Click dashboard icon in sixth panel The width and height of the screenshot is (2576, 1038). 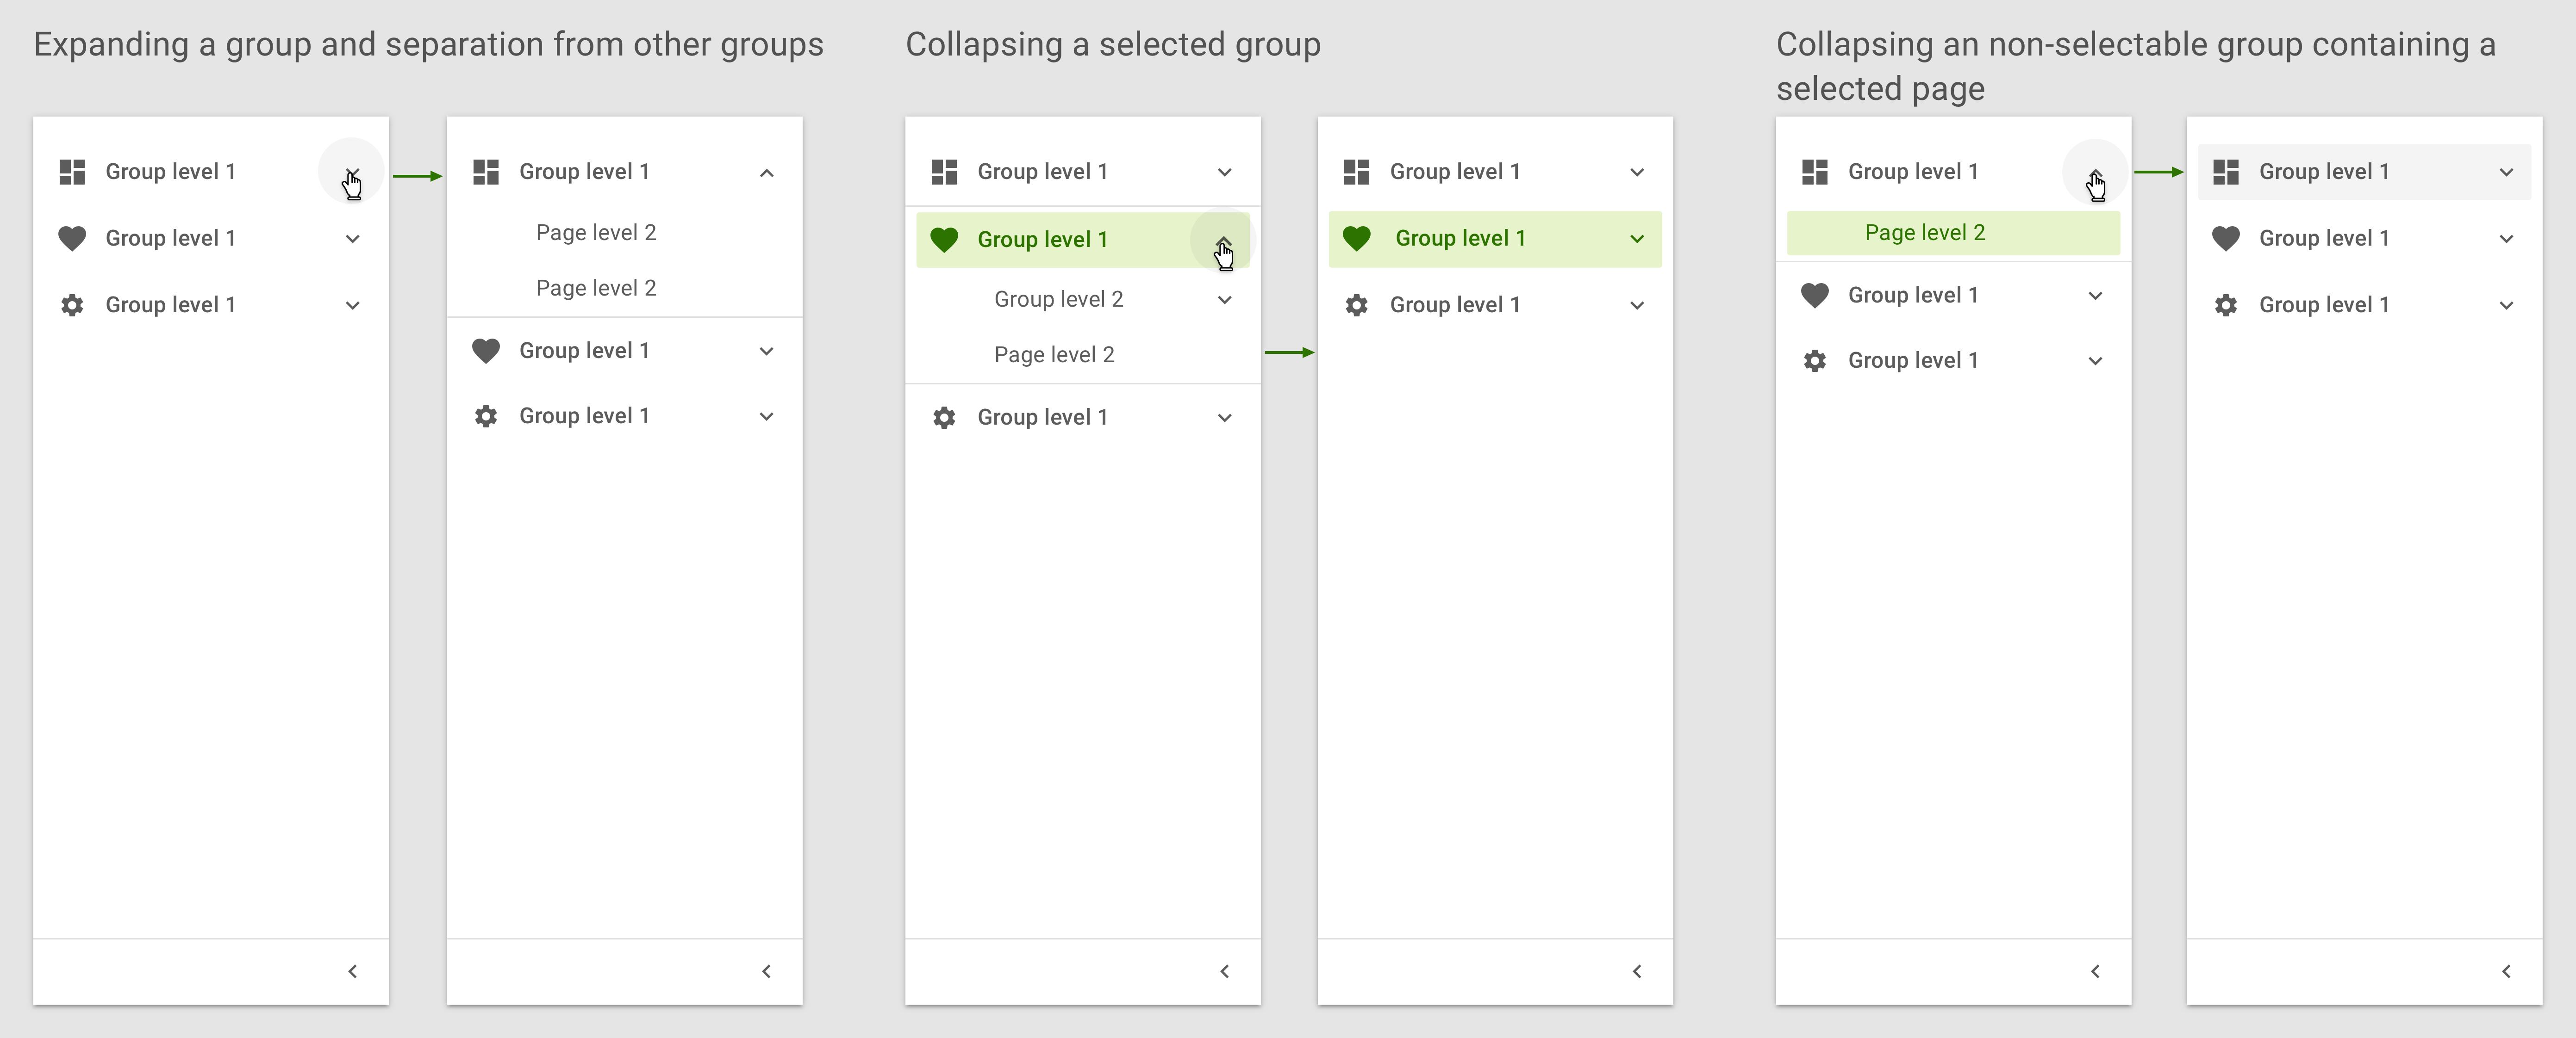click(x=2226, y=172)
